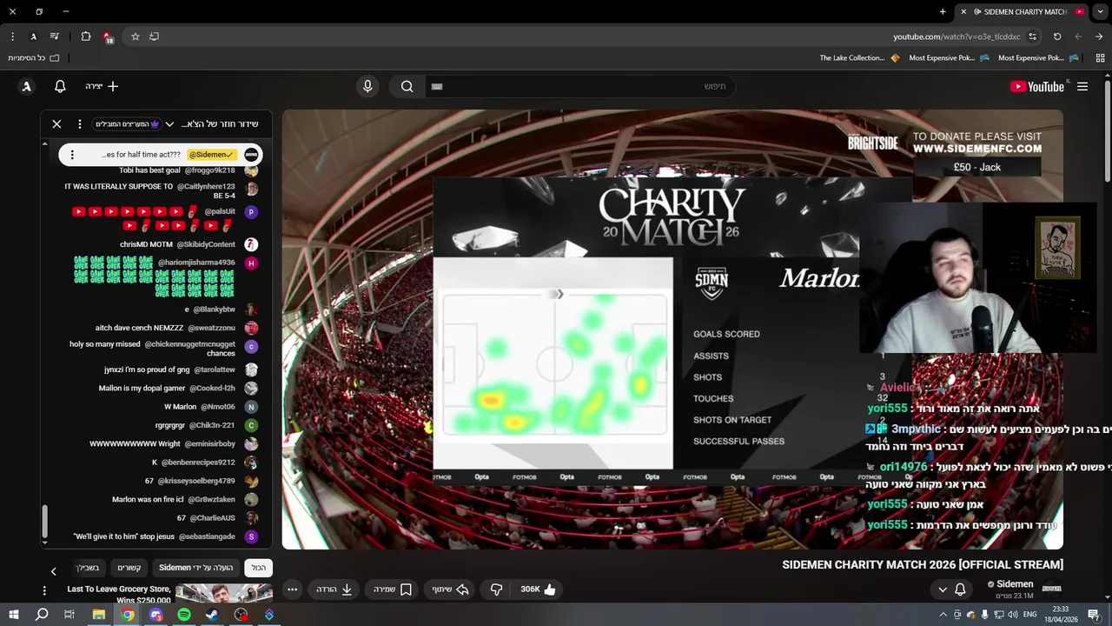Open a new Chrome tab
1112x626 pixels.
point(943,11)
